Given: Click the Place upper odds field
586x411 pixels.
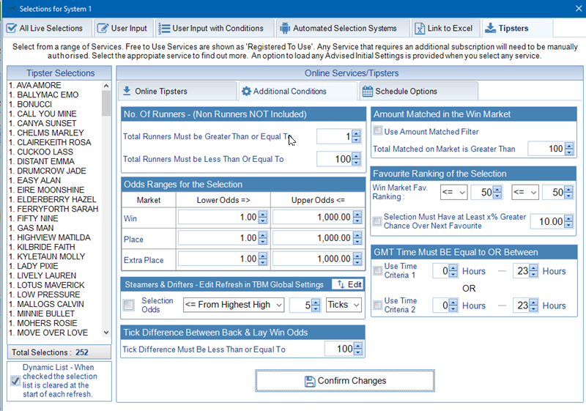Looking at the screenshot, I should click(313, 238).
